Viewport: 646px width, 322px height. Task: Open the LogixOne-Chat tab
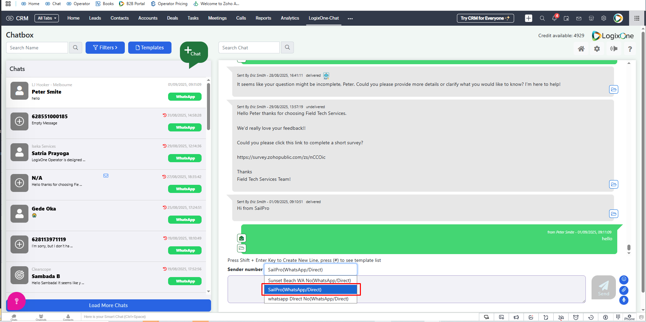(324, 18)
